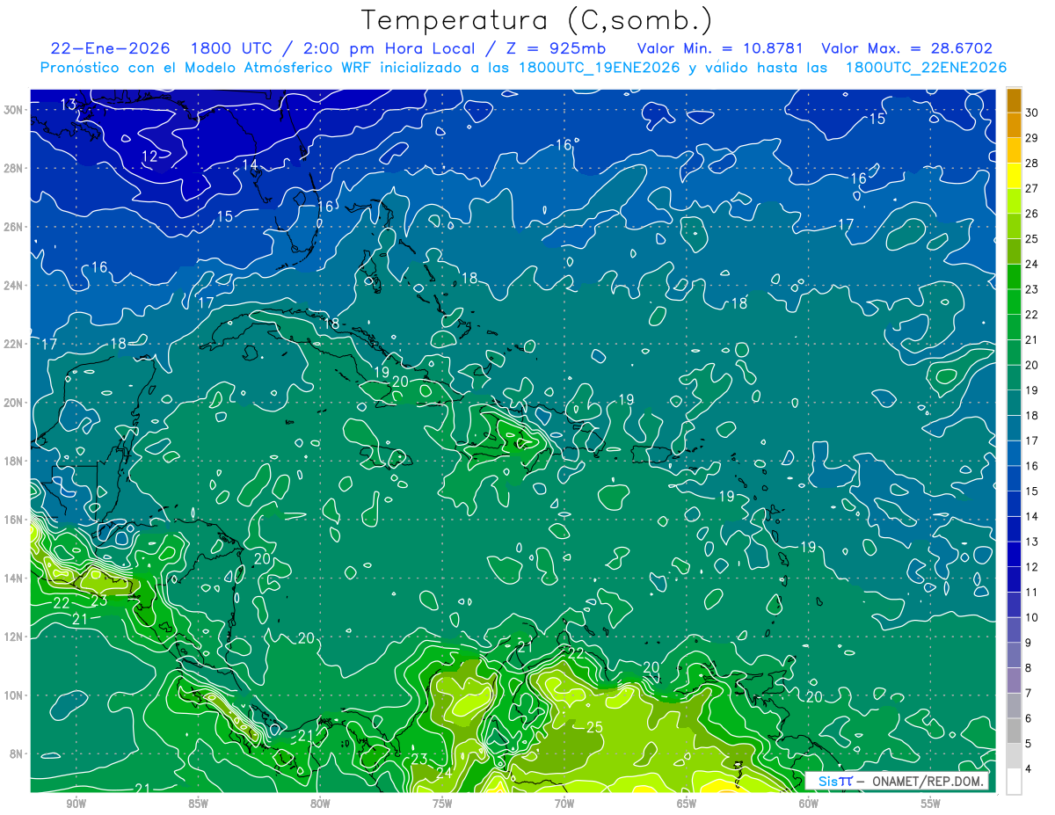Click contour label 25 over Venezuela
This screenshot has width=1055, height=815.
click(594, 727)
